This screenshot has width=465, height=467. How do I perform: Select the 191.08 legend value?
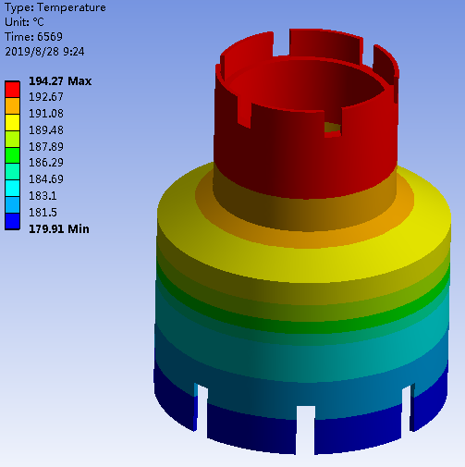tap(46, 114)
